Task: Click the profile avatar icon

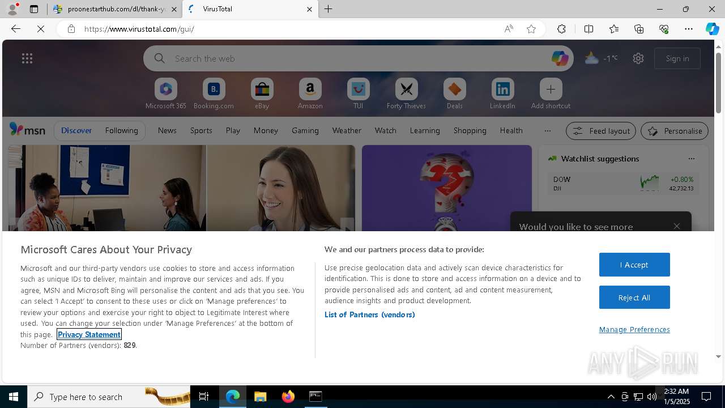Action: point(12,9)
